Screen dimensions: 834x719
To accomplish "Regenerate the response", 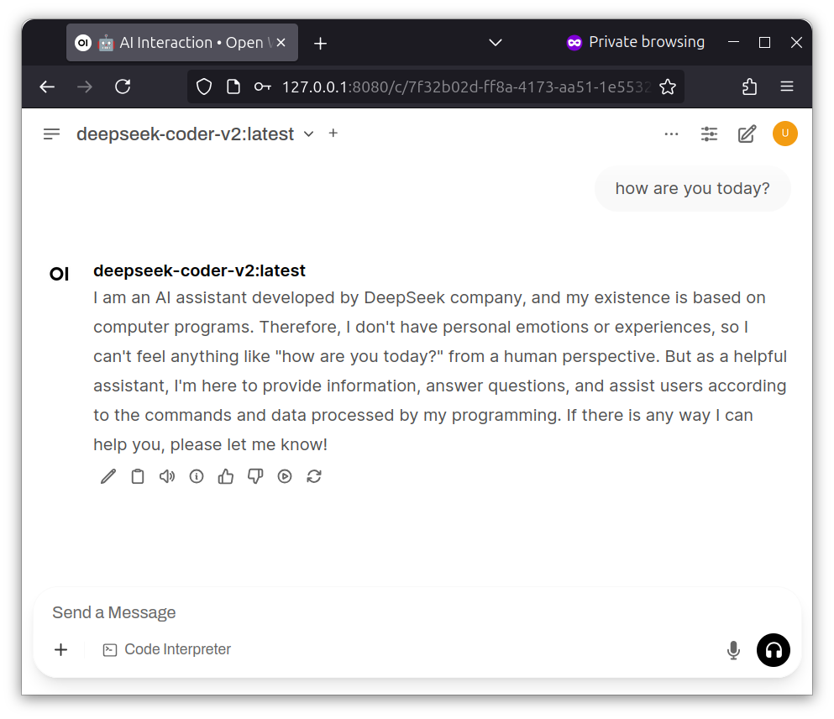I will (x=314, y=476).
